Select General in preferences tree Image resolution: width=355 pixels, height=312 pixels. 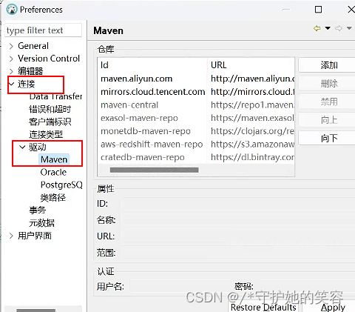tap(33, 46)
